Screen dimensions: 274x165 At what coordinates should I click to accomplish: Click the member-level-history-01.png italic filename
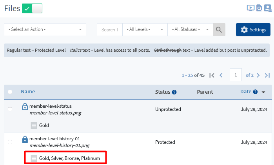60,145
